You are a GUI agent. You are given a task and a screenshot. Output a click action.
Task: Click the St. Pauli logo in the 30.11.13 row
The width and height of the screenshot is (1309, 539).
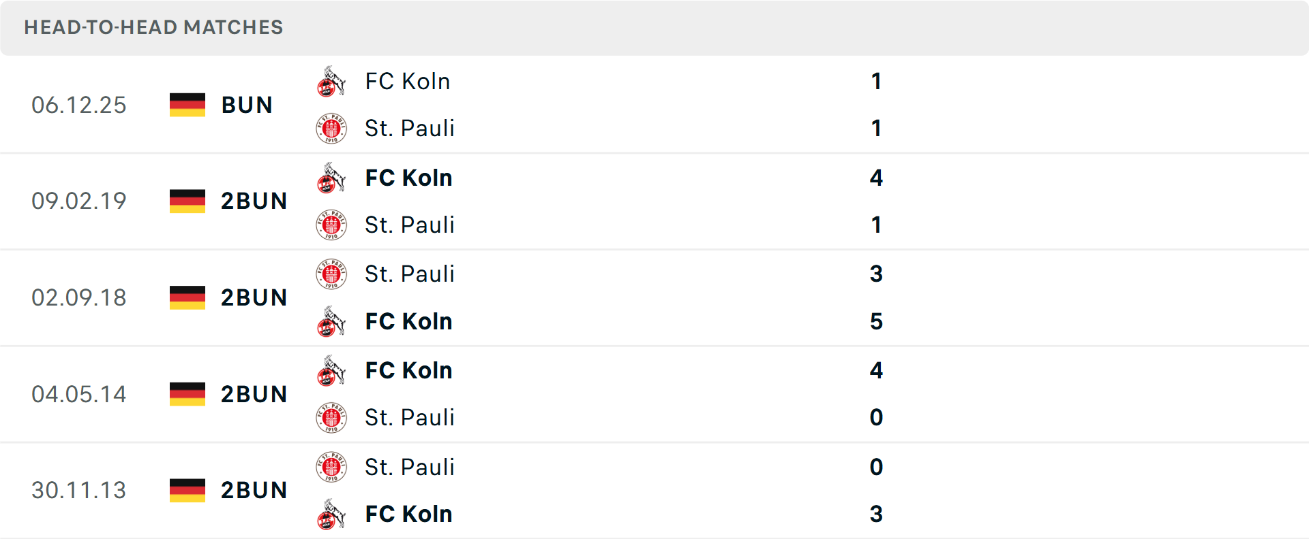331,467
